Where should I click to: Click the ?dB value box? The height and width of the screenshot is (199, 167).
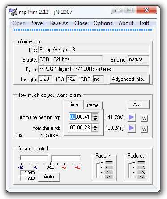coord(28,178)
